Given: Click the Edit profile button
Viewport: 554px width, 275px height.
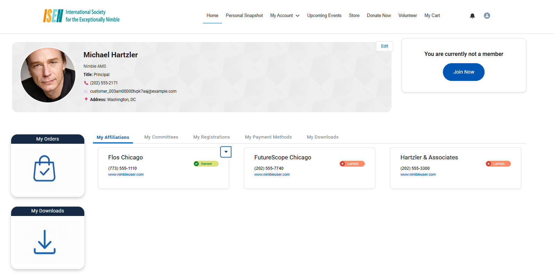Looking at the screenshot, I should point(384,46).
